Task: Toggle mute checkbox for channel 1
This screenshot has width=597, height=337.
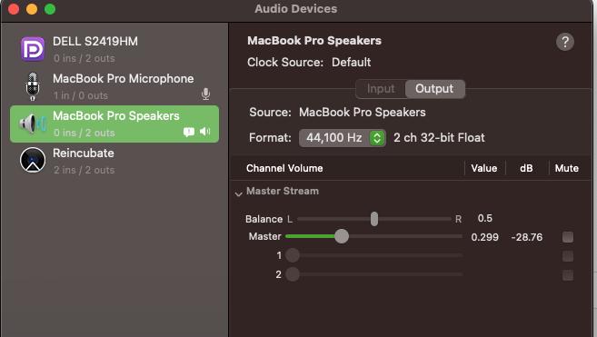Action: tap(568, 256)
